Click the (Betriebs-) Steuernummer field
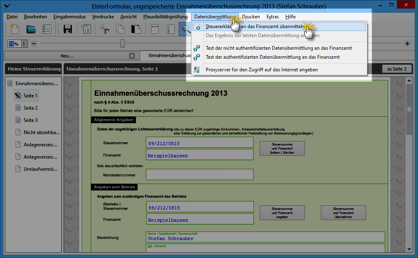Viewport: 418px width, 258px height. click(x=200, y=207)
